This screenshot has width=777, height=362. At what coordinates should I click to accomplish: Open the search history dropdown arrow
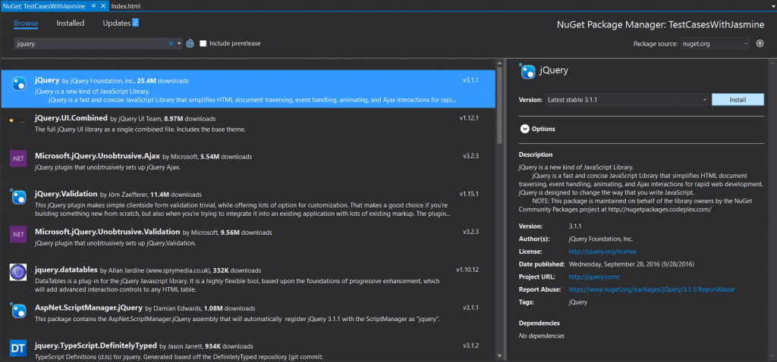pyautogui.click(x=179, y=43)
